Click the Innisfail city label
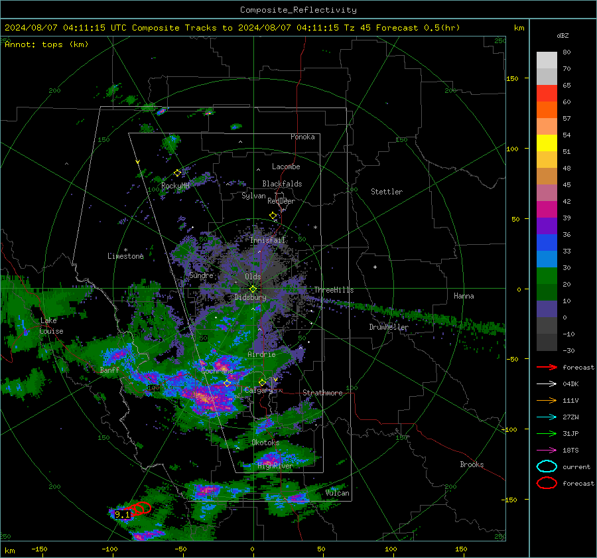Image resolution: width=597 pixels, height=558 pixels. pos(268,240)
